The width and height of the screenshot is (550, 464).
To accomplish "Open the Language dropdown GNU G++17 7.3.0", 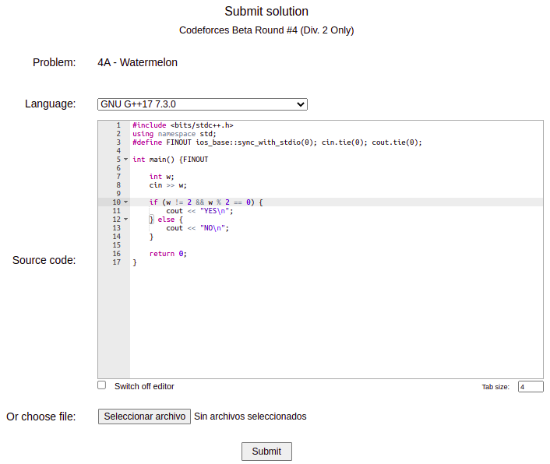I will (x=203, y=104).
